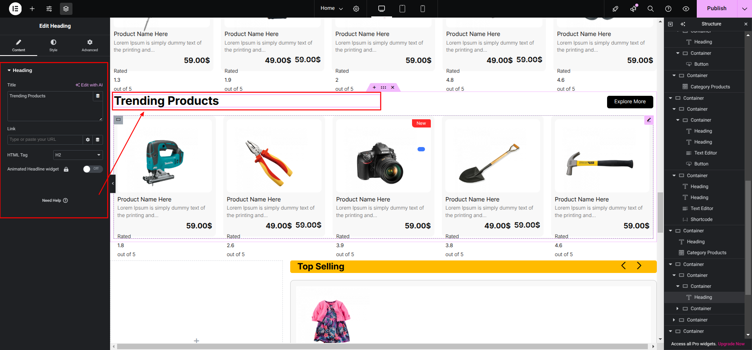Image resolution: width=752 pixels, height=350 pixels.
Task: Click the pencil edit widget icon
Action: click(x=649, y=120)
